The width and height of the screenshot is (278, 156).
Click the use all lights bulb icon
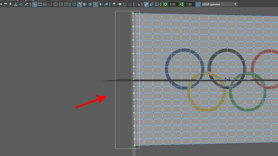[x=101, y=4]
